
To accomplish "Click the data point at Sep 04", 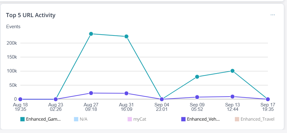I will 162,99.
